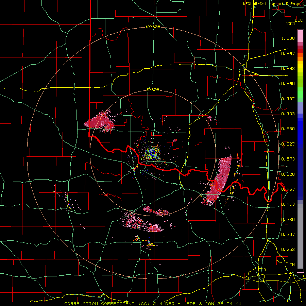Pick the light pink swatch at scale top
This screenshot has width=306, height=306.
coord(300,36)
